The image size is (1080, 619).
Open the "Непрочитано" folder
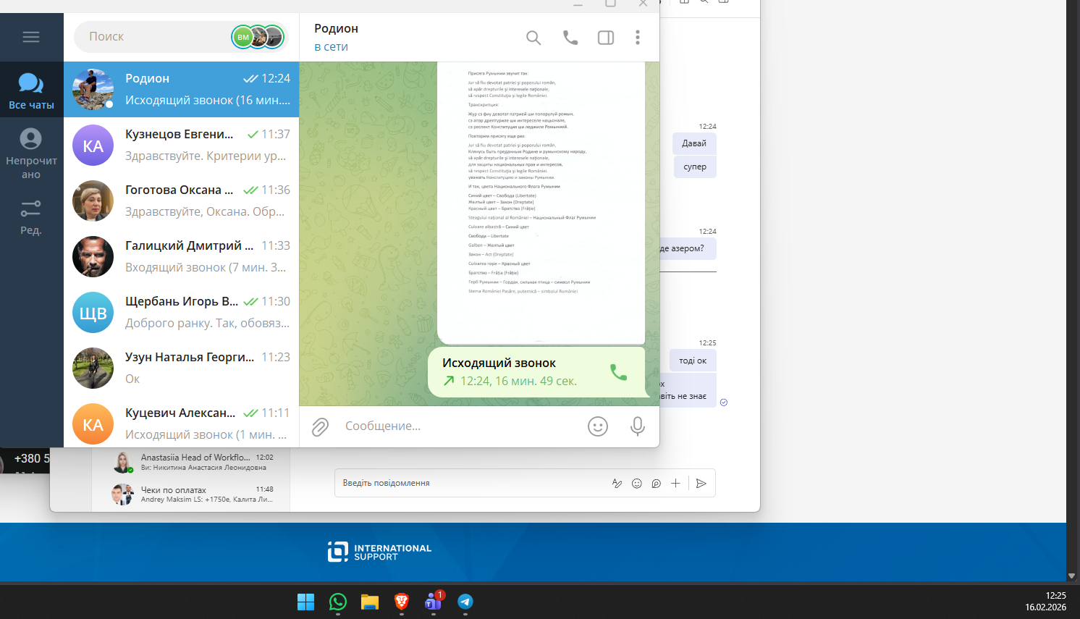coord(31,153)
